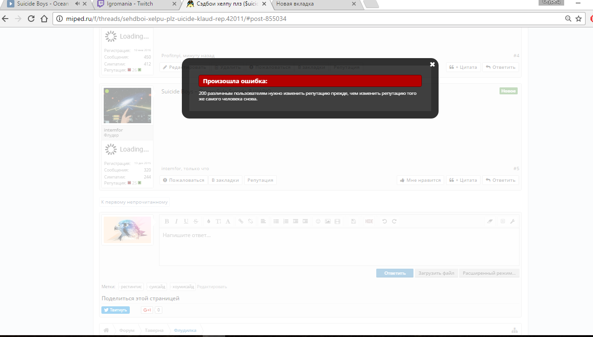Insert an ordered numbered list

click(x=286, y=221)
